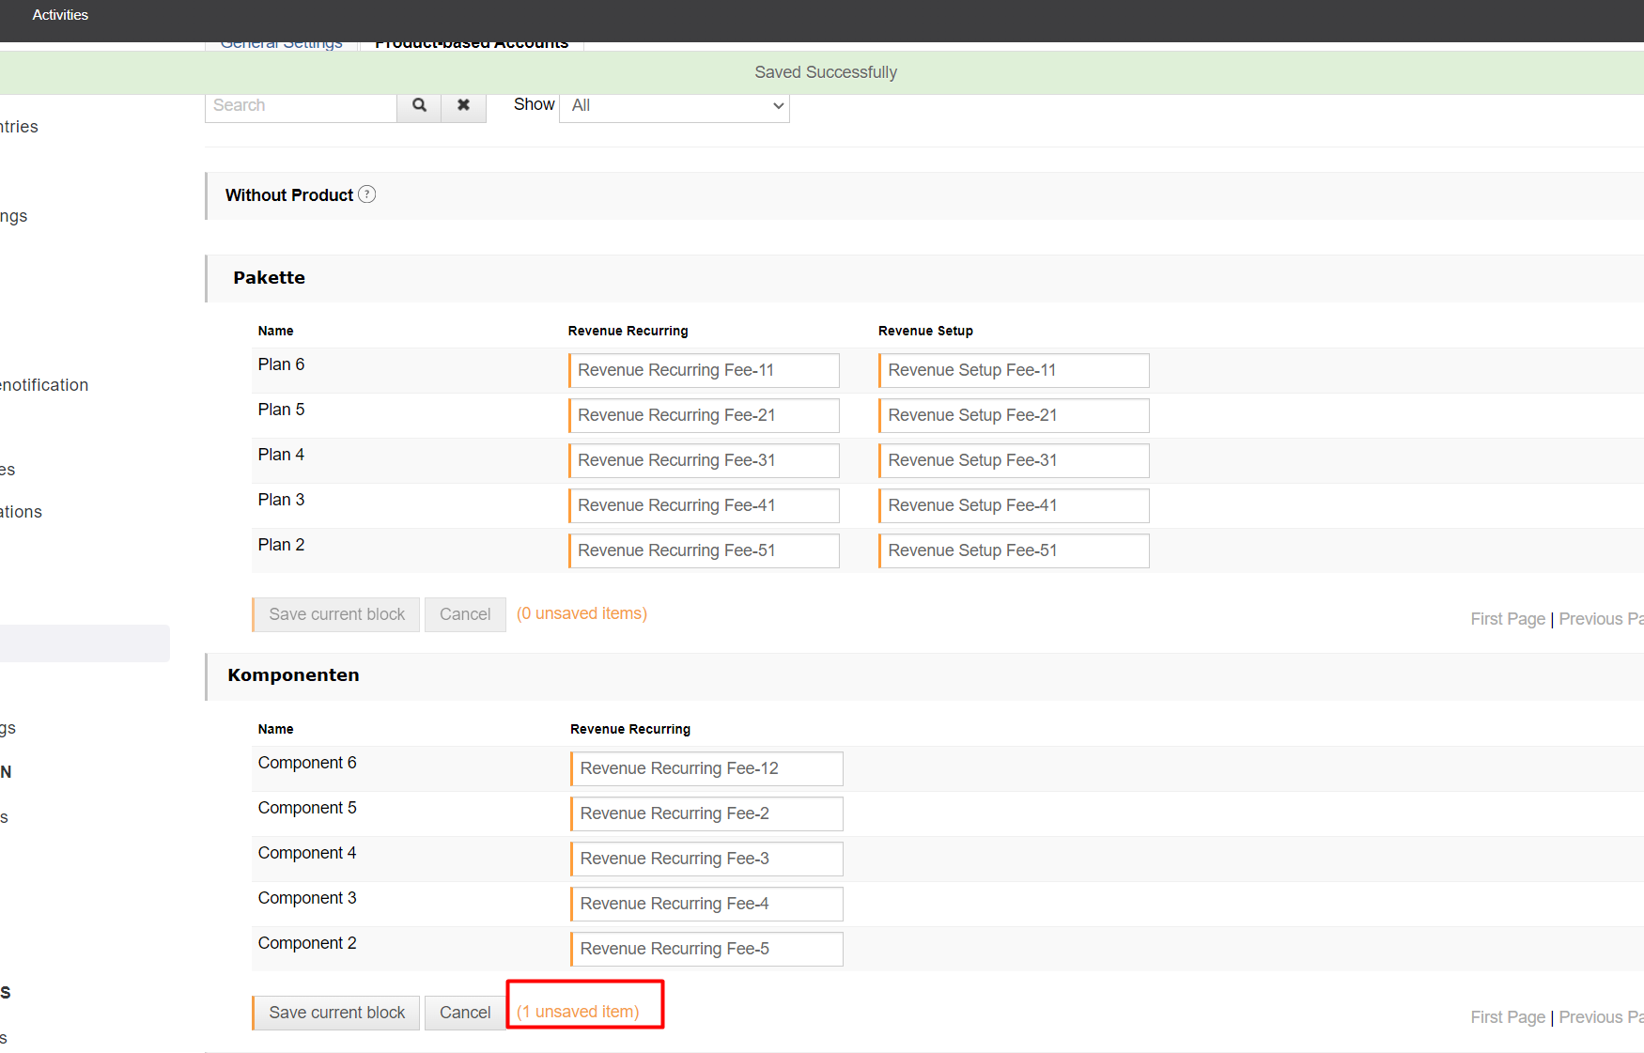1644x1053 pixels.
Task: Edit Plan 3 Revenue Setup Fee-41 field
Action: point(1014,505)
